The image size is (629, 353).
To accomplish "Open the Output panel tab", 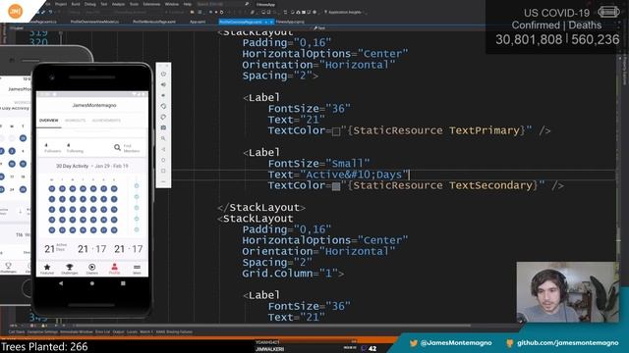I will click(x=118, y=331).
